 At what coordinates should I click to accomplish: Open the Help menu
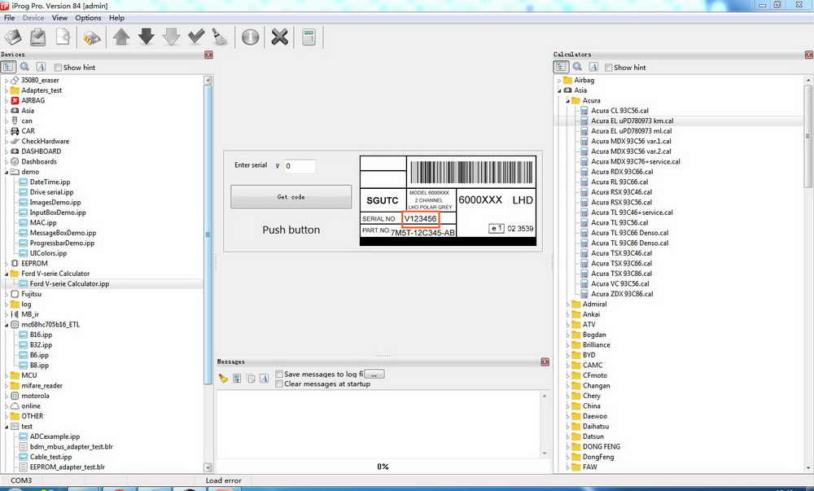(x=116, y=18)
